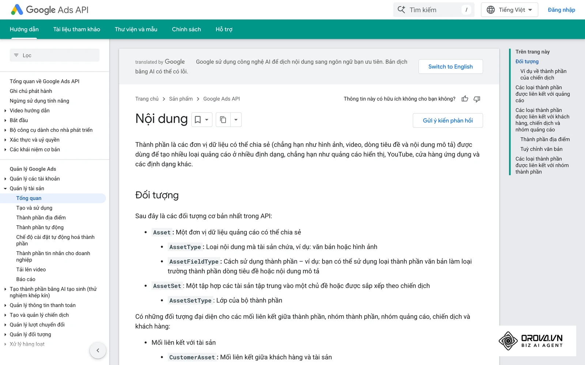Click the Lọc filter field
Image resolution: width=585 pixels, height=365 pixels.
click(x=54, y=55)
